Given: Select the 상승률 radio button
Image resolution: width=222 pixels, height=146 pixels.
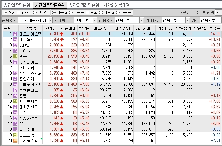Looking at the screenshot, I should click(x=54, y=12).
